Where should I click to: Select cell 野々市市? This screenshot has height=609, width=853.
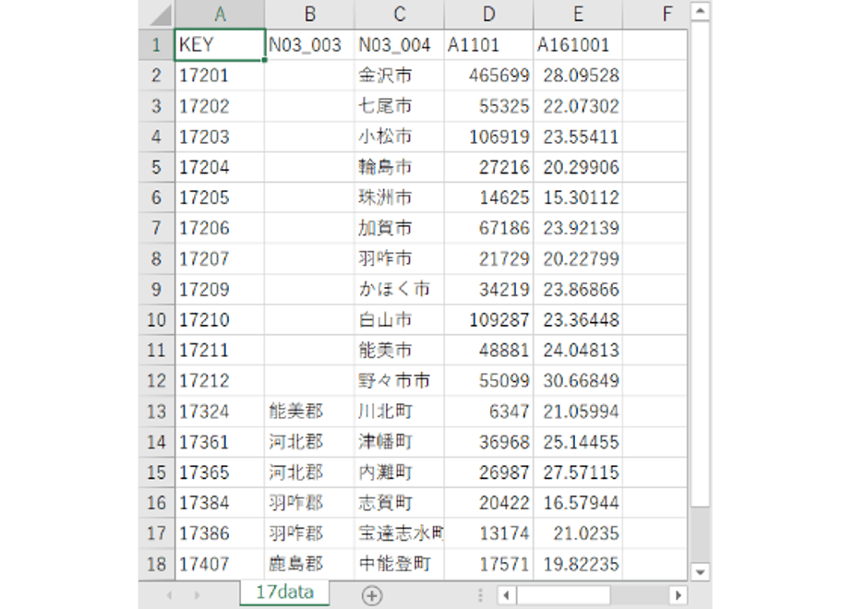(400, 380)
